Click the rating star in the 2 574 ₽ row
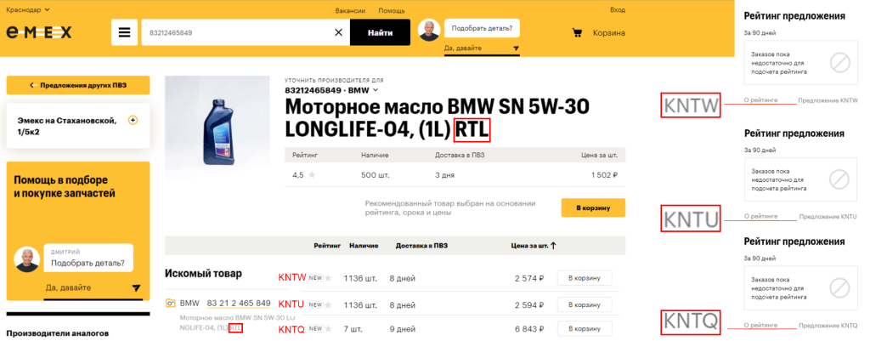This screenshot has width=870, height=341. tap(328, 278)
